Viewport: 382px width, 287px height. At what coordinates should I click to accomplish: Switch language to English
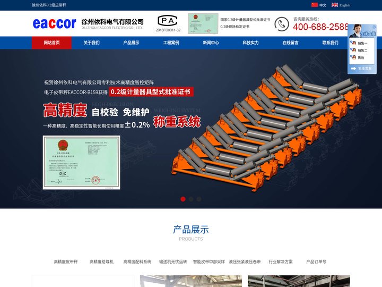(x=345, y=5)
